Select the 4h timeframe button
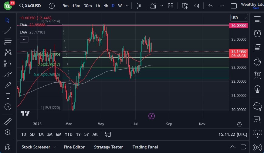Viewport: 264px width, 153px height. pos(106,6)
